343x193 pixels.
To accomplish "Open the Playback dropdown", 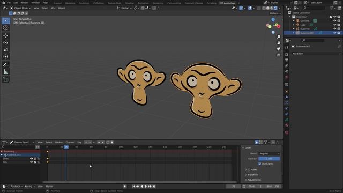I will tap(17, 187).
